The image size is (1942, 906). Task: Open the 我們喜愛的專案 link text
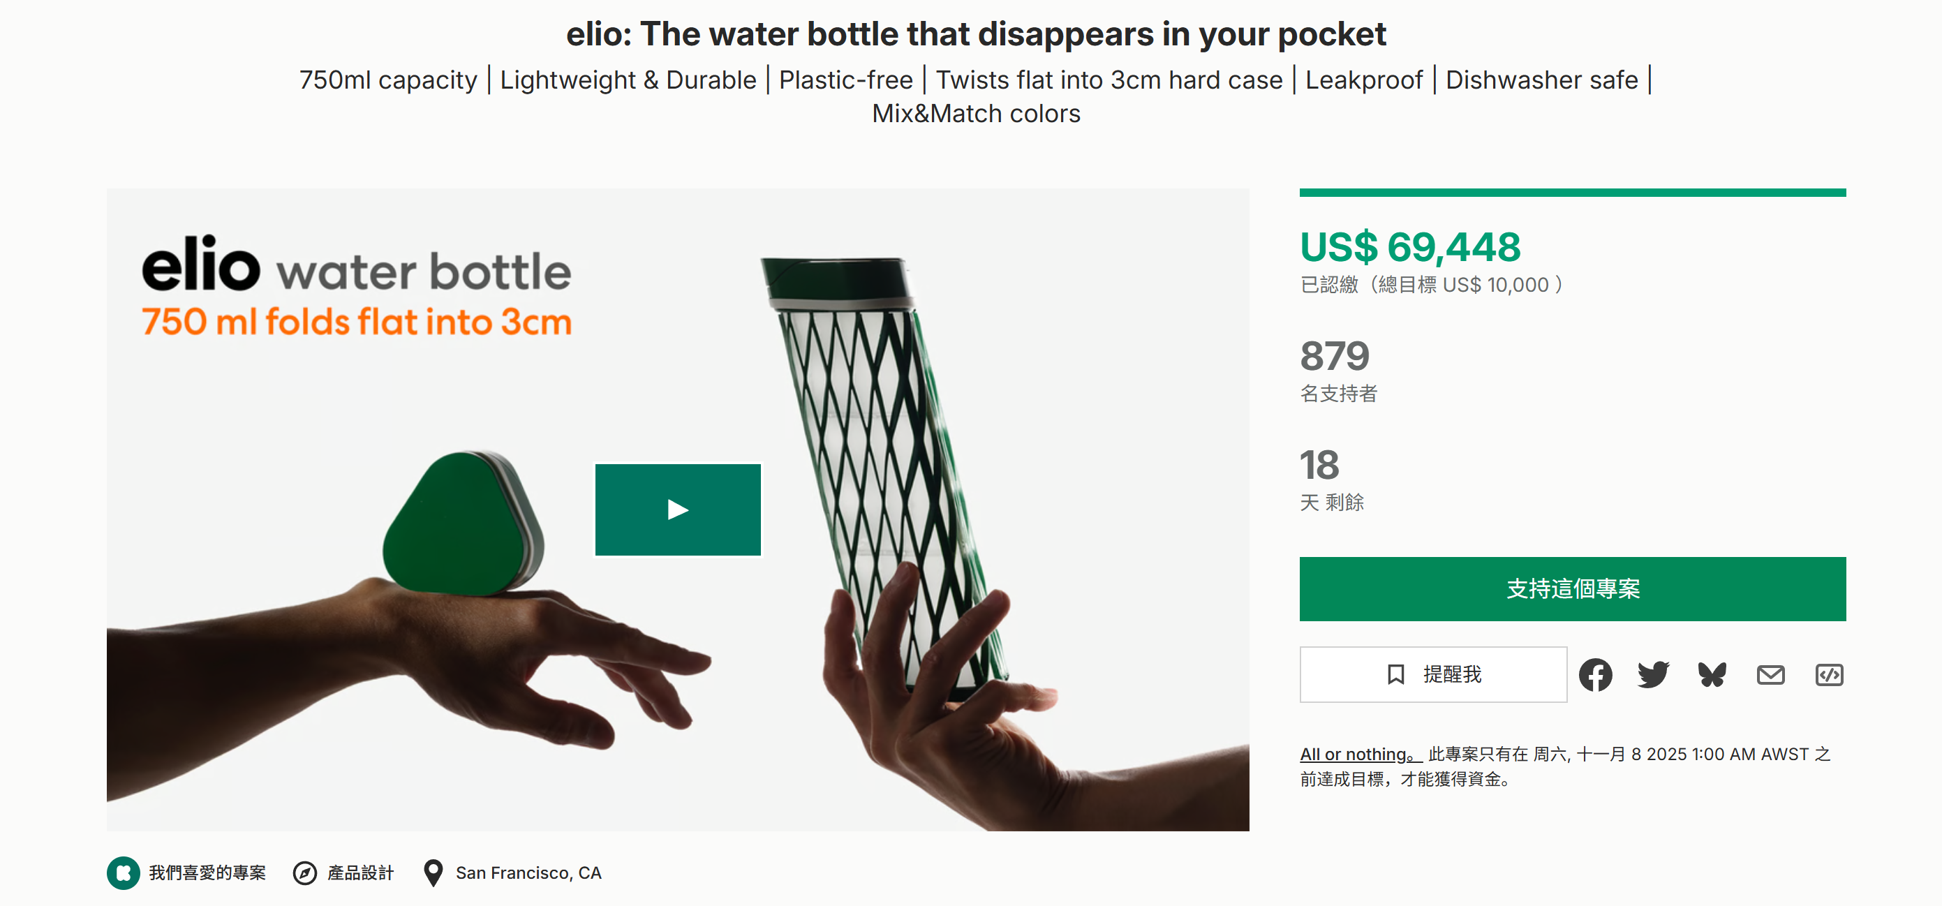click(207, 872)
